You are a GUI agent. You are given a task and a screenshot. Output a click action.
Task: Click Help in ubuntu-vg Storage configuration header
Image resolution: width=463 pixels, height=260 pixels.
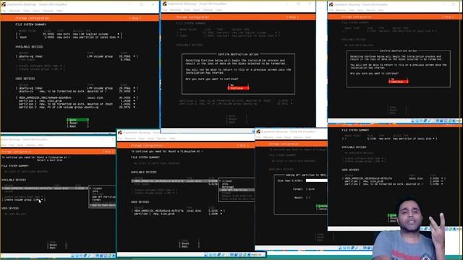pos(135,18)
